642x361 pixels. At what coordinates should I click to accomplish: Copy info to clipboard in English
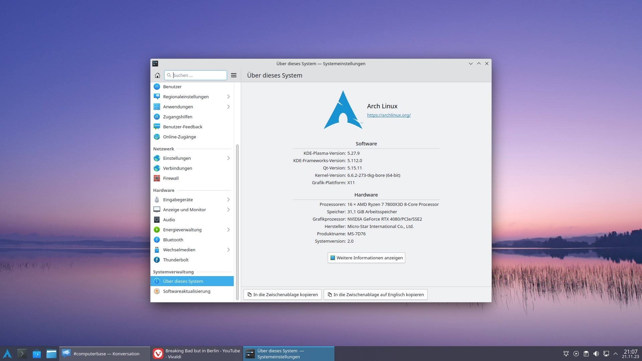(x=376, y=294)
